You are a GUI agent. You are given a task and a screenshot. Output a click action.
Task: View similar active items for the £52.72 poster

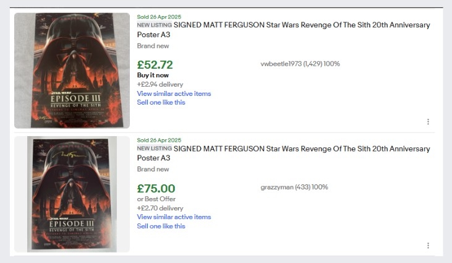(x=174, y=93)
